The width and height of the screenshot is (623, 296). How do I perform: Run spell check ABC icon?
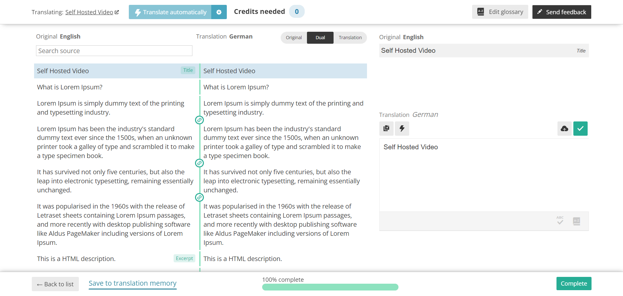560,221
